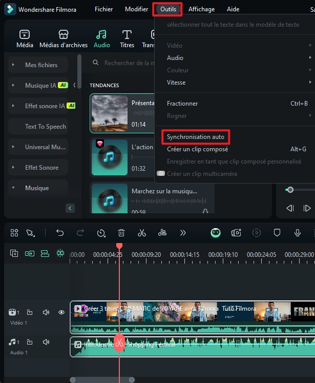Close the Outils menu in the menu bar
This screenshot has height=383, width=315.
pyautogui.click(x=168, y=9)
